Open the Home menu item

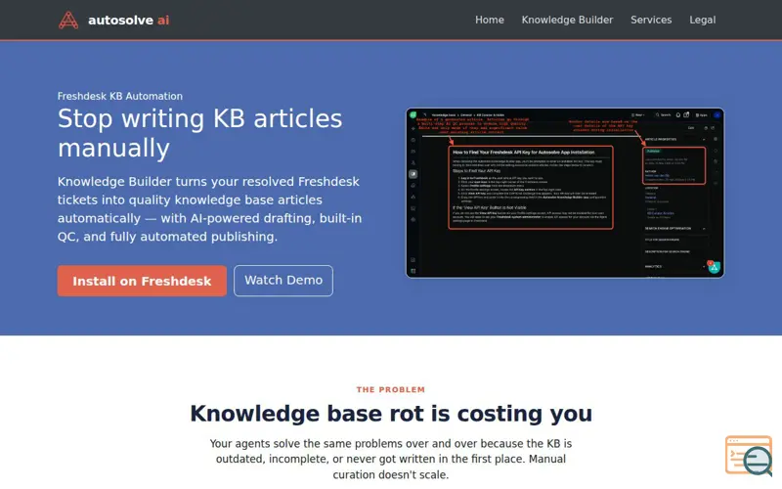[490, 20]
